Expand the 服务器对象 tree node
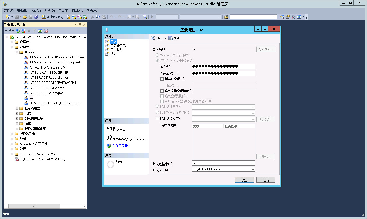This screenshot has width=367, height=219. tap(12, 134)
